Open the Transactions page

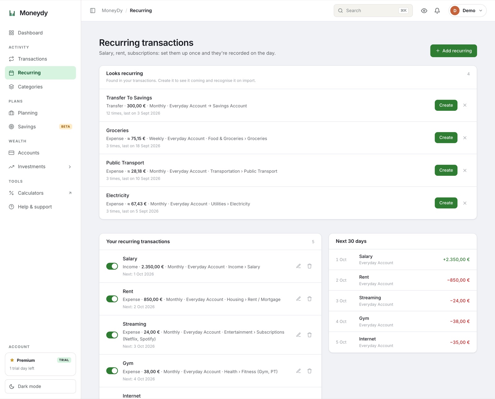pyautogui.click(x=41, y=59)
